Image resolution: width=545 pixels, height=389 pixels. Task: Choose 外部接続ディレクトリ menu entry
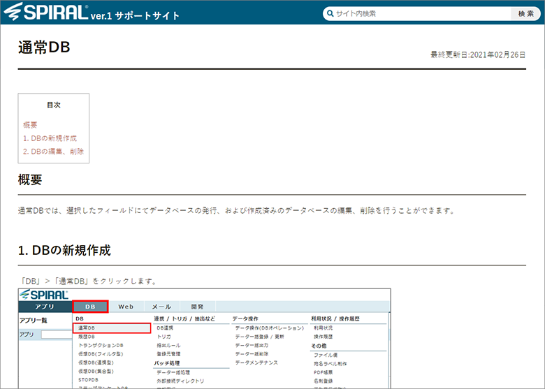180,381
